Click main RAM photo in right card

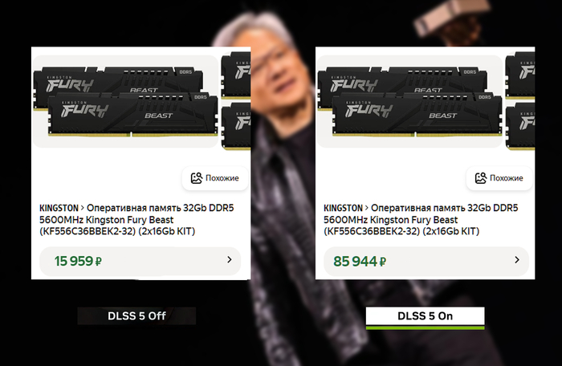409,101
